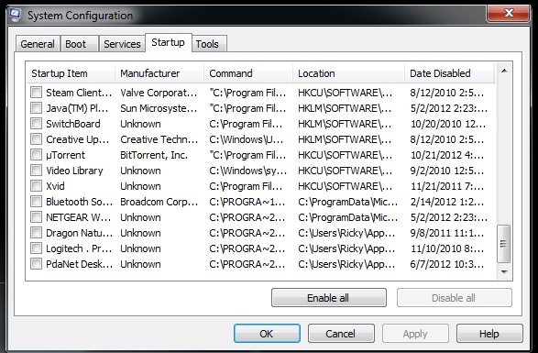538x353 pixels.
Task: Open the Tools tab
Action: [x=209, y=44]
